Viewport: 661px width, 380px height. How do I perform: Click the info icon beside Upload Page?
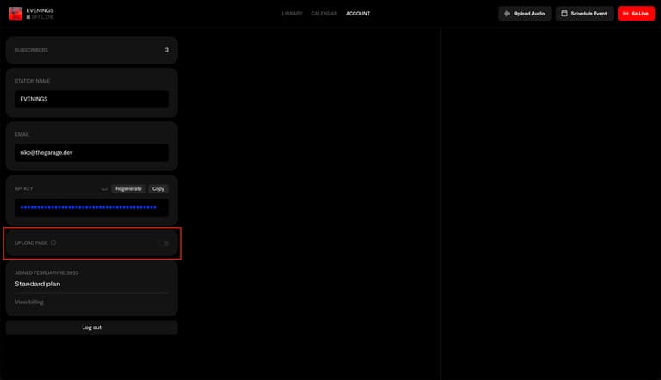(53, 242)
